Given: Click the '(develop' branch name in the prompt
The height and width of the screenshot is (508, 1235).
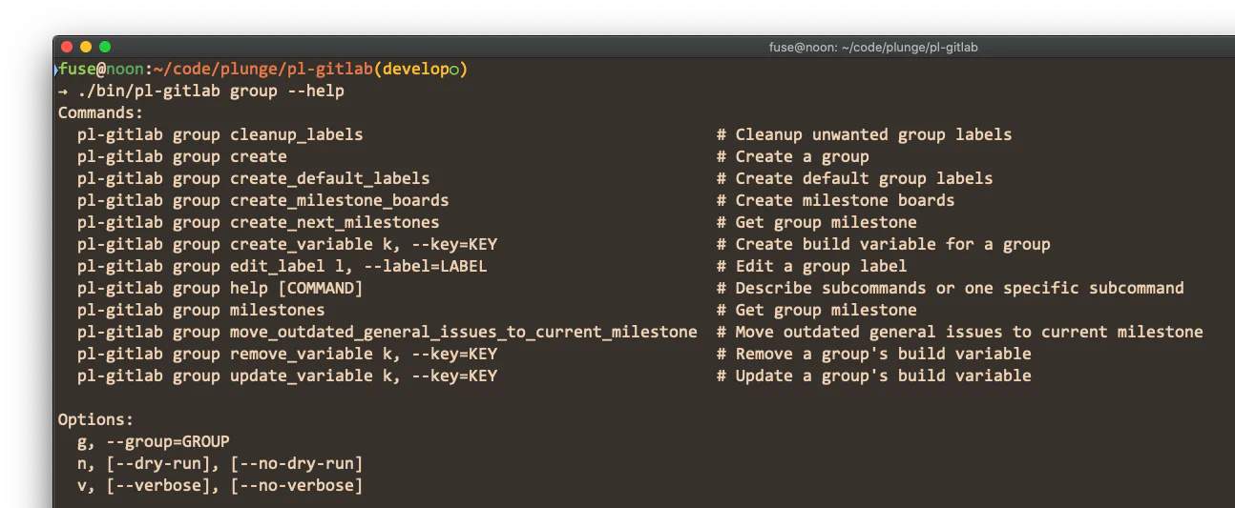Looking at the screenshot, I should 411,70.
